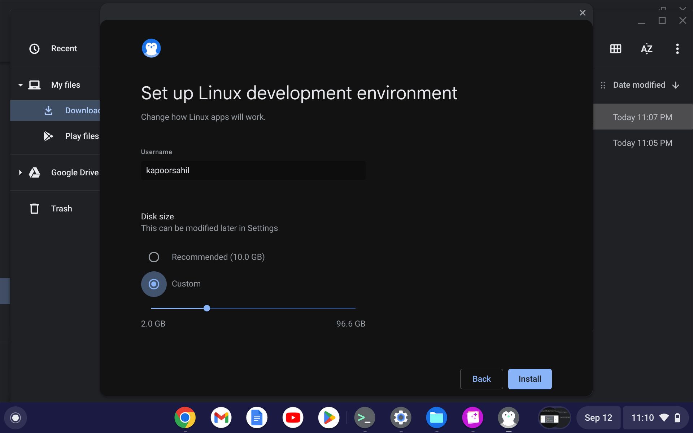Image resolution: width=693 pixels, height=433 pixels.
Task: Click the Username text field
Action: click(x=253, y=170)
